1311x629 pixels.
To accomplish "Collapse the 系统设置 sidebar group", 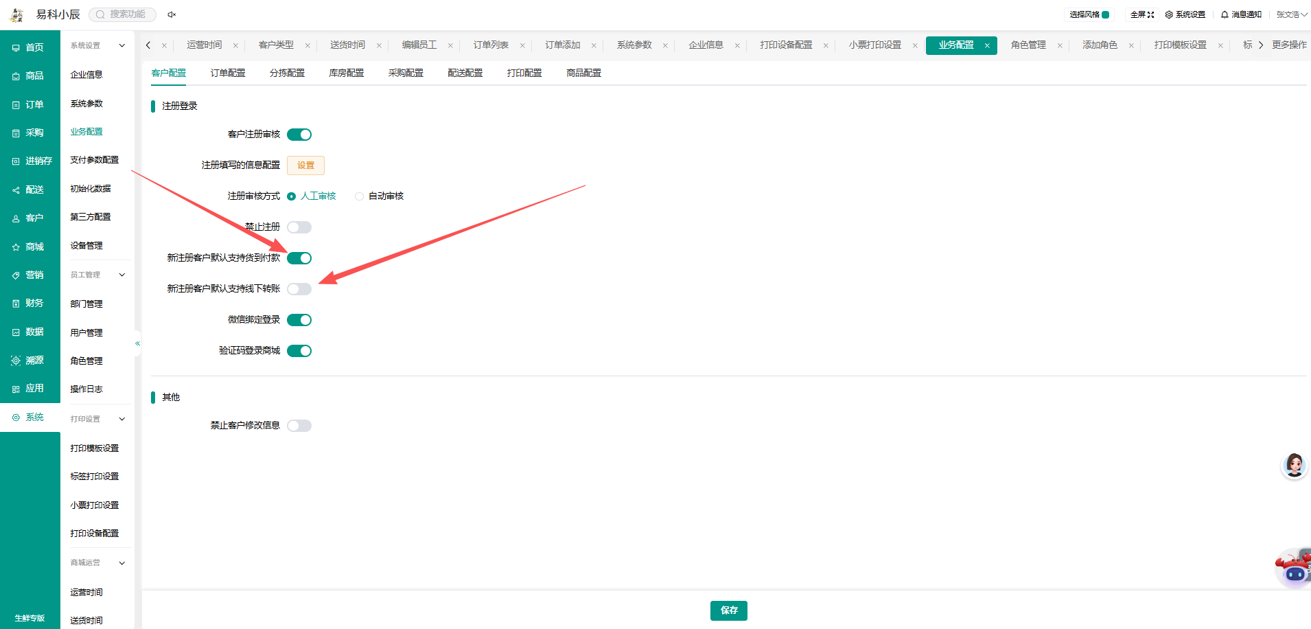I will pos(122,46).
